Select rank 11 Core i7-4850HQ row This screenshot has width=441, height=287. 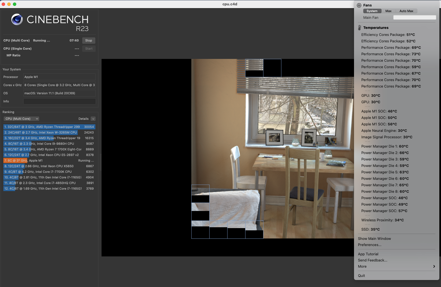pos(49,183)
